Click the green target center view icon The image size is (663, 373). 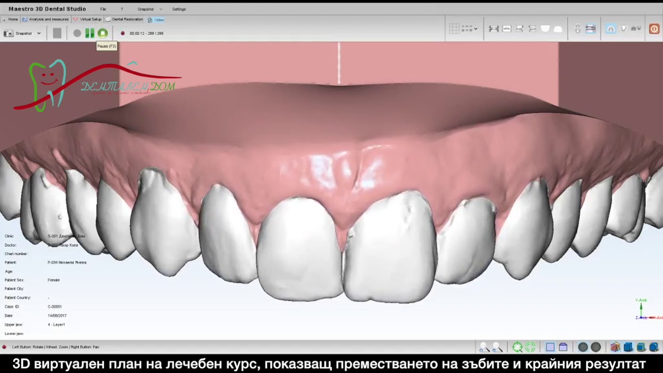[x=530, y=347]
